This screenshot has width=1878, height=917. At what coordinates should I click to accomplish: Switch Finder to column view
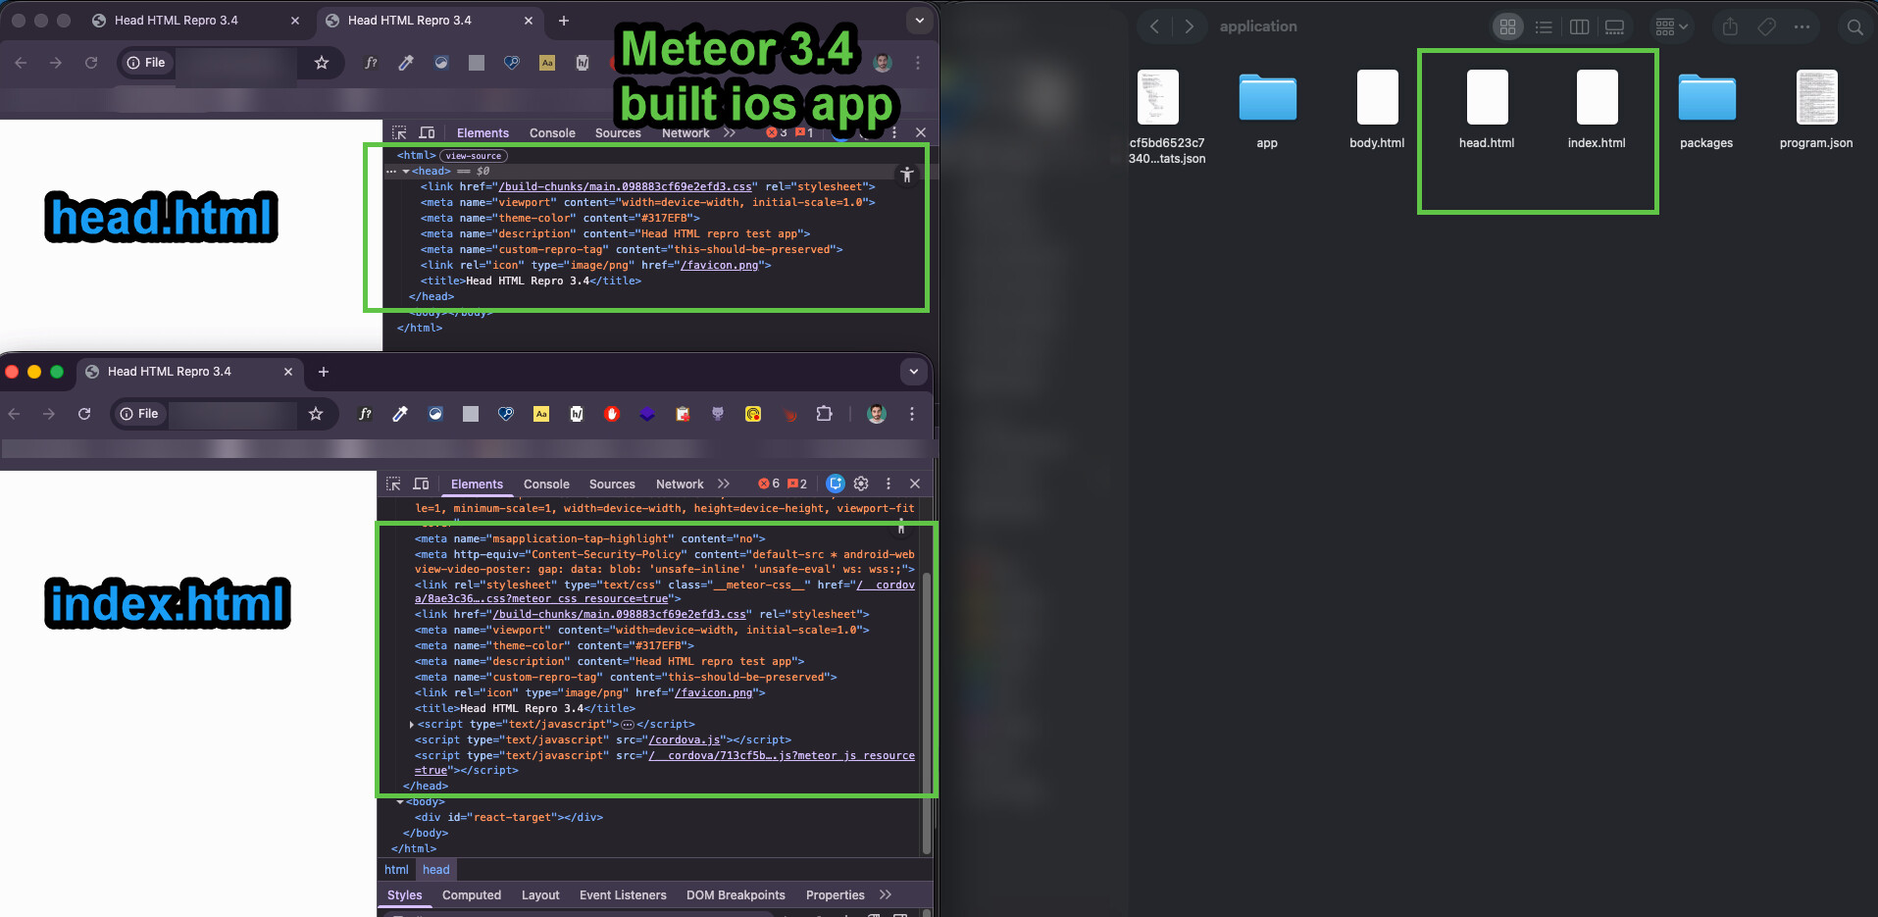pos(1579,27)
